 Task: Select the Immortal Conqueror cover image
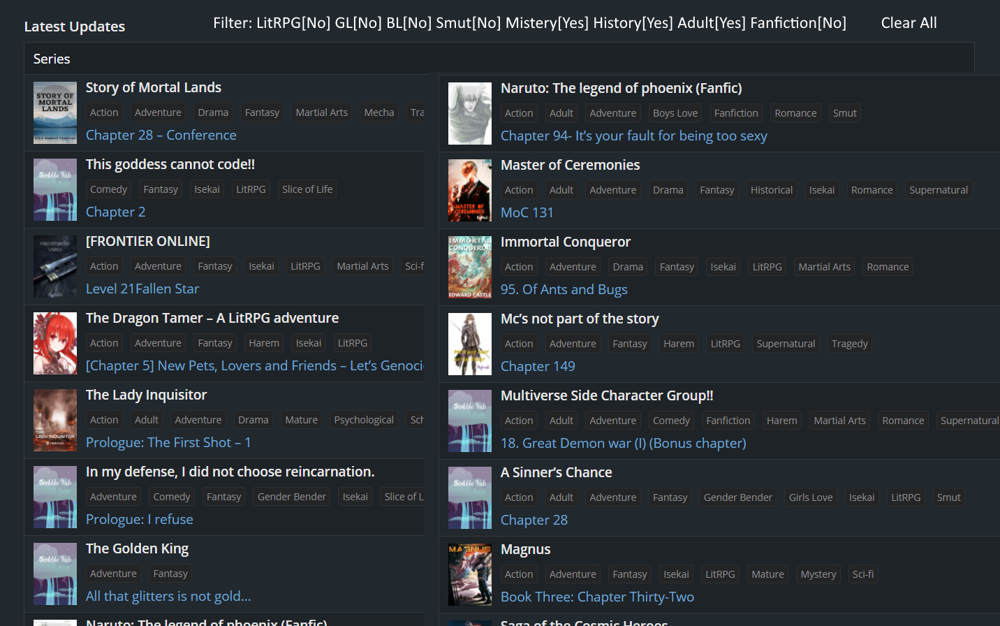(x=469, y=267)
